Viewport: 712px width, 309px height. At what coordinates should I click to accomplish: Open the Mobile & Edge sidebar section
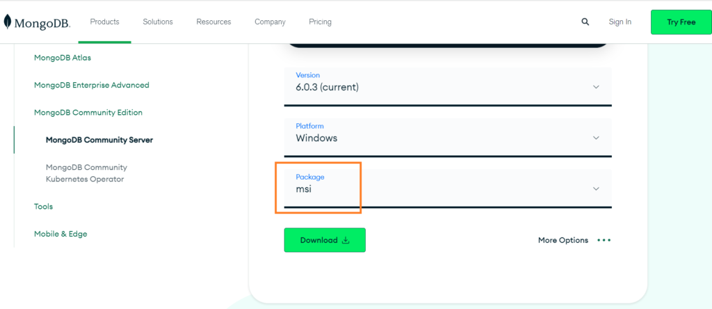pyautogui.click(x=60, y=234)
